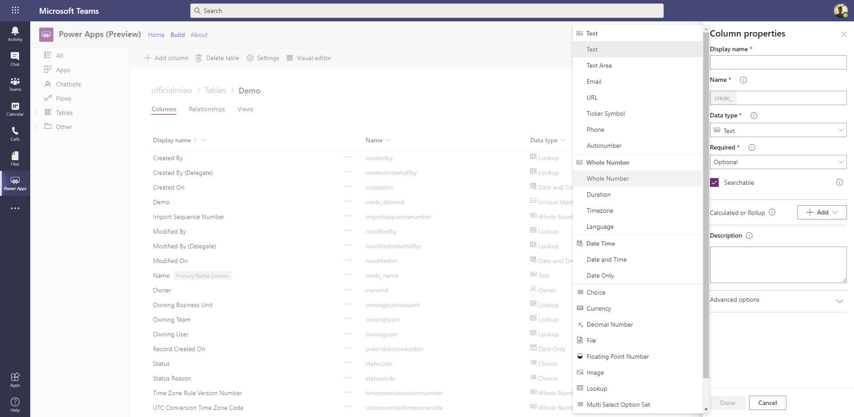Show info for the Name field

coord(743,80)
